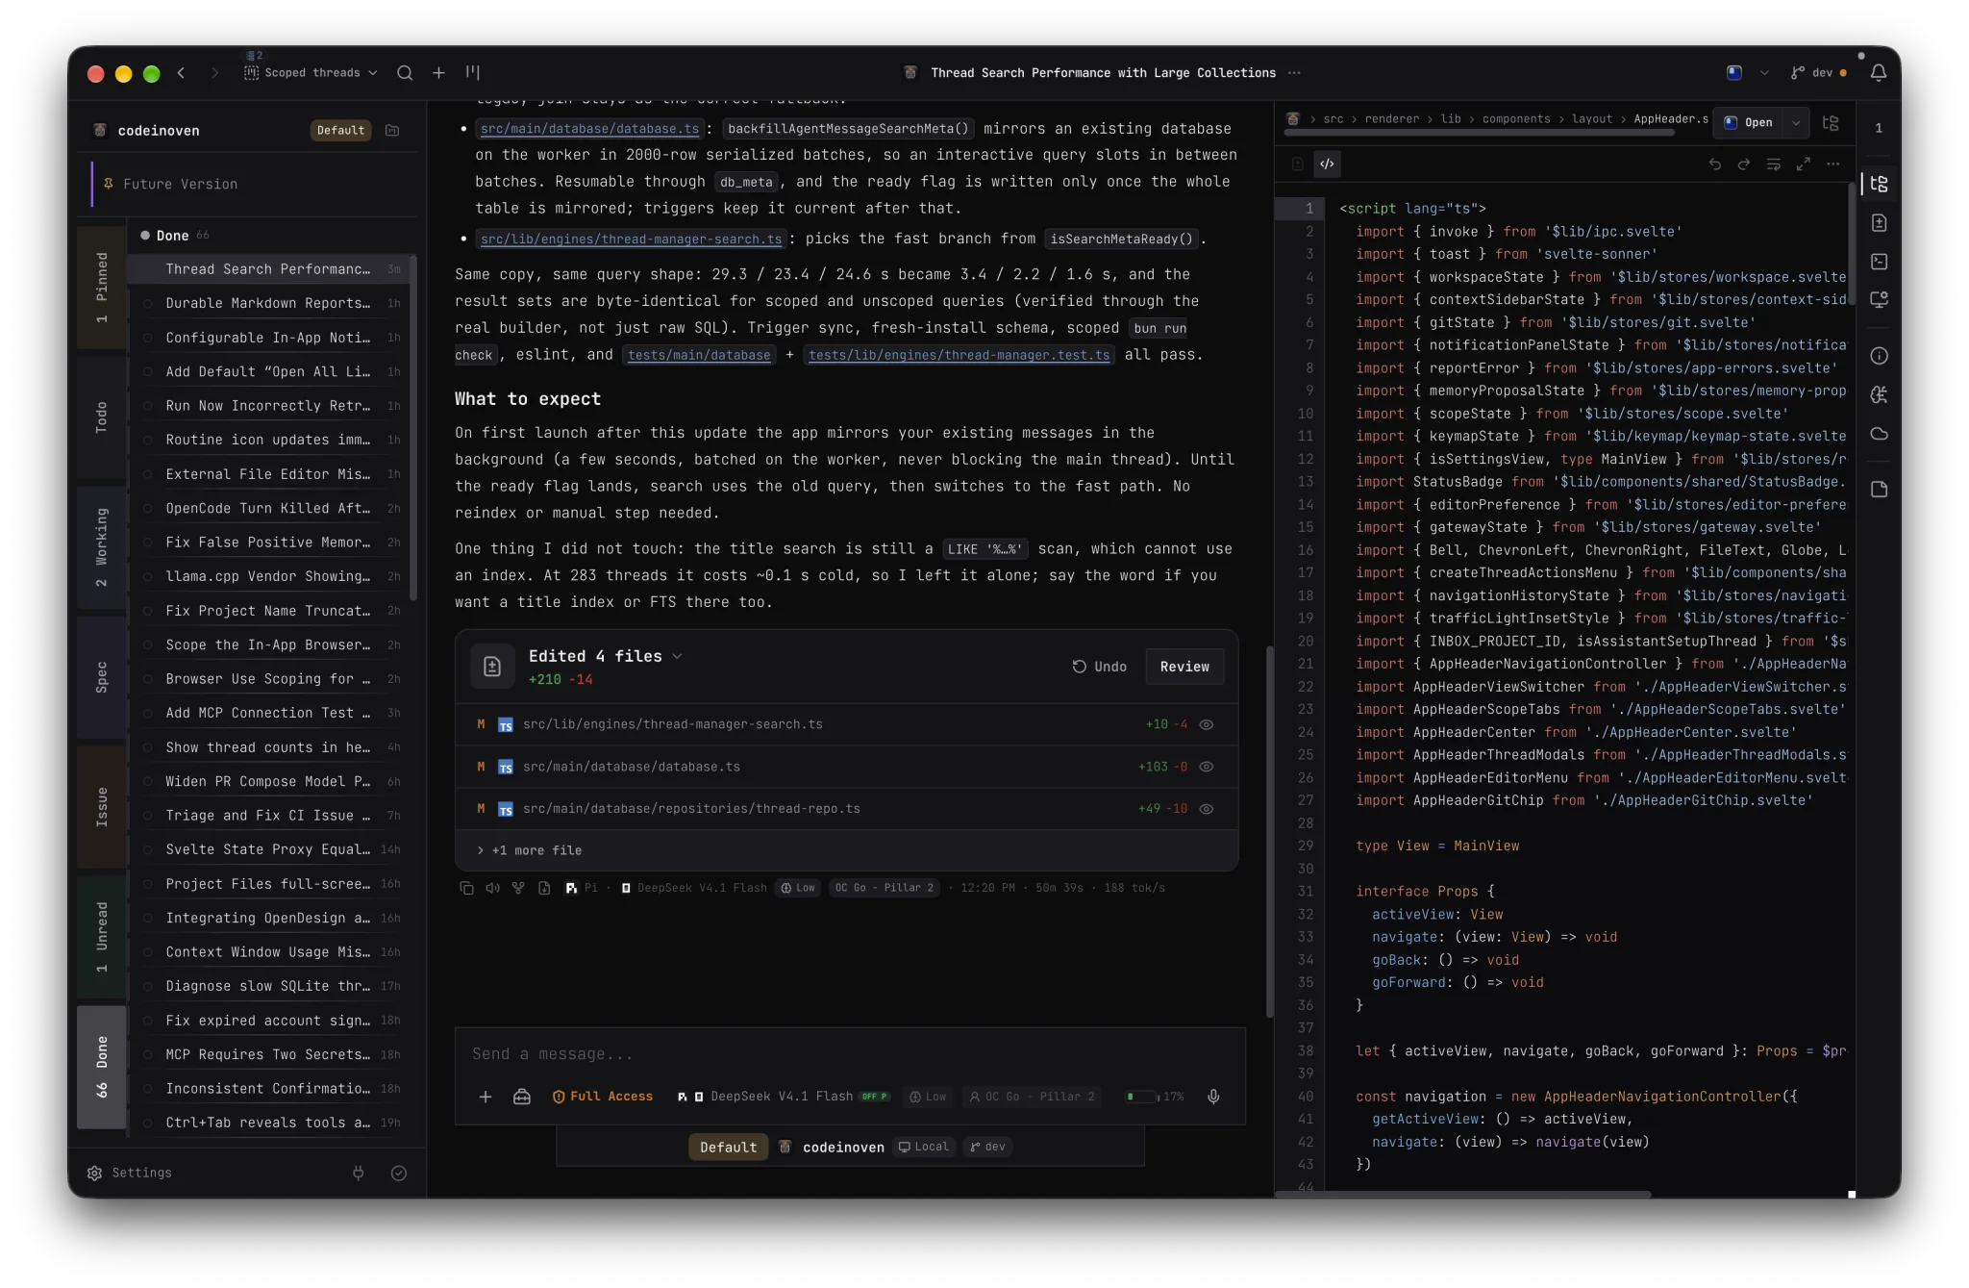Switch the editor to source code view
This screenshot has height=1288, width=1969.
point(1327,164)
